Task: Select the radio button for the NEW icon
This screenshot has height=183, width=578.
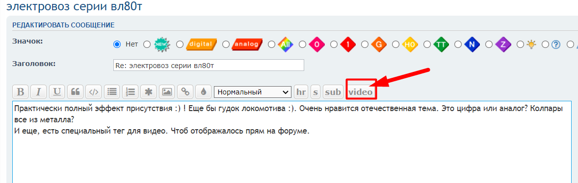Action: [147, 45]
